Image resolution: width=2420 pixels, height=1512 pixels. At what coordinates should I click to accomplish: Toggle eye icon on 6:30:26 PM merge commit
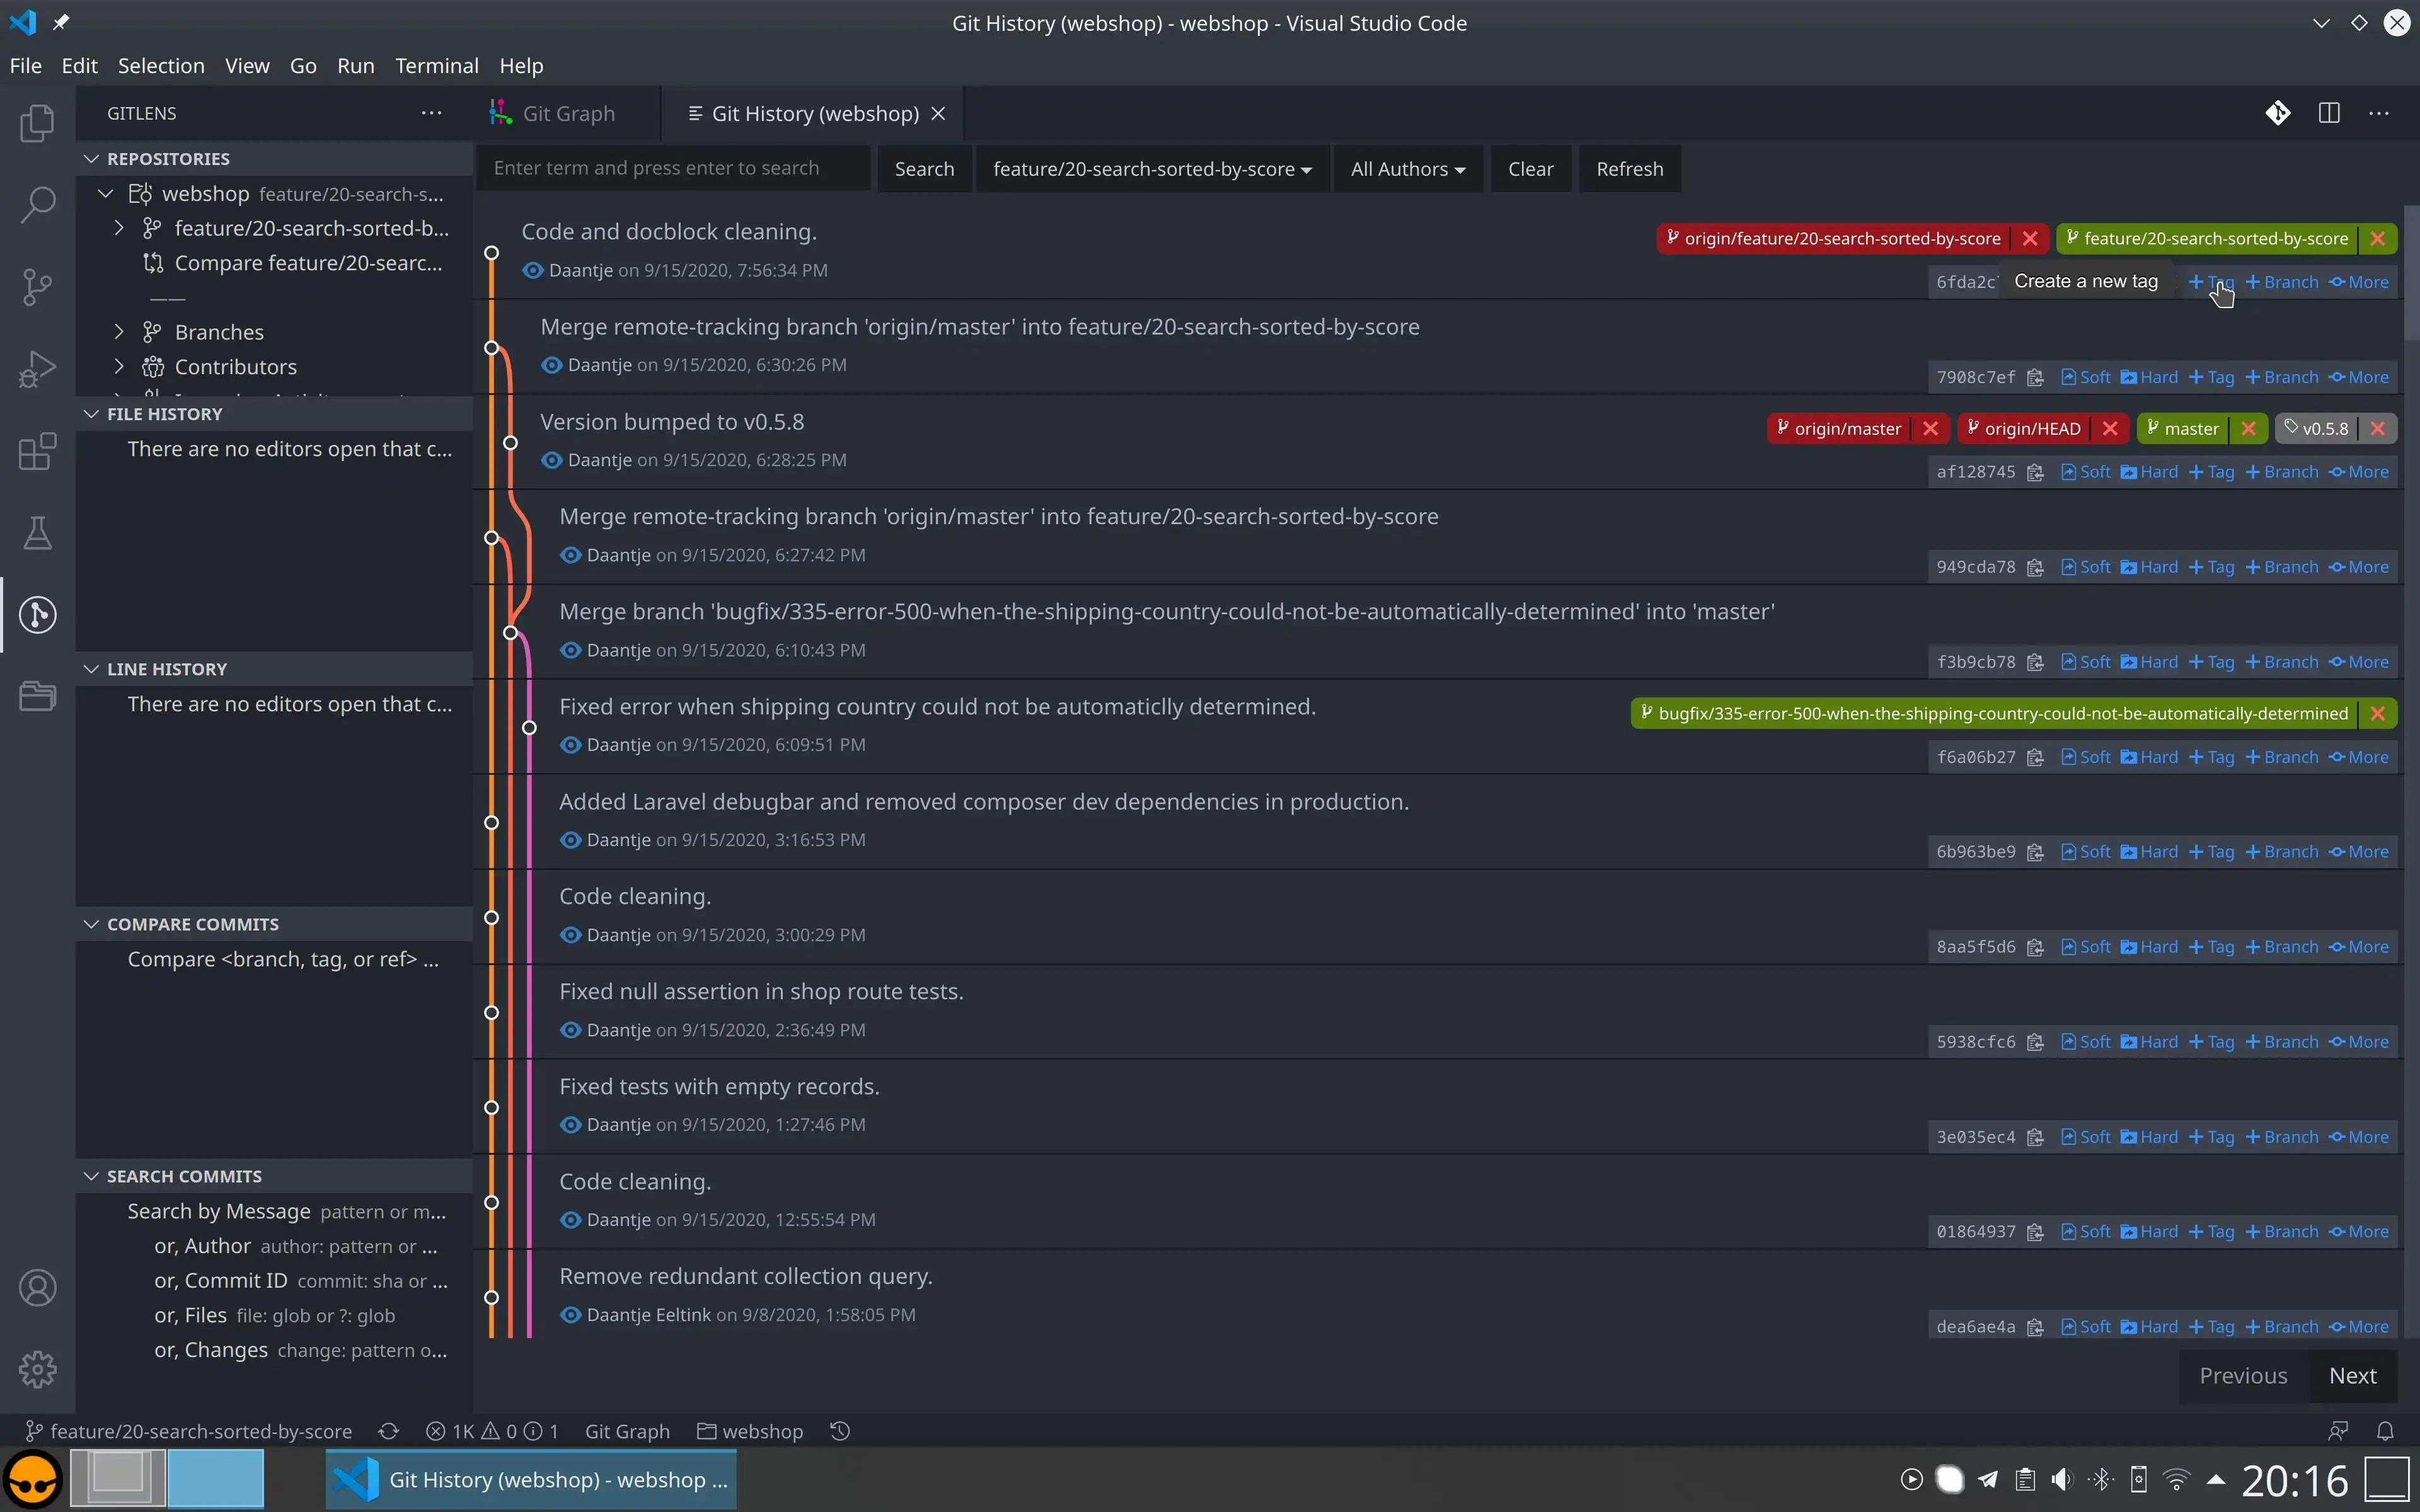552,365
